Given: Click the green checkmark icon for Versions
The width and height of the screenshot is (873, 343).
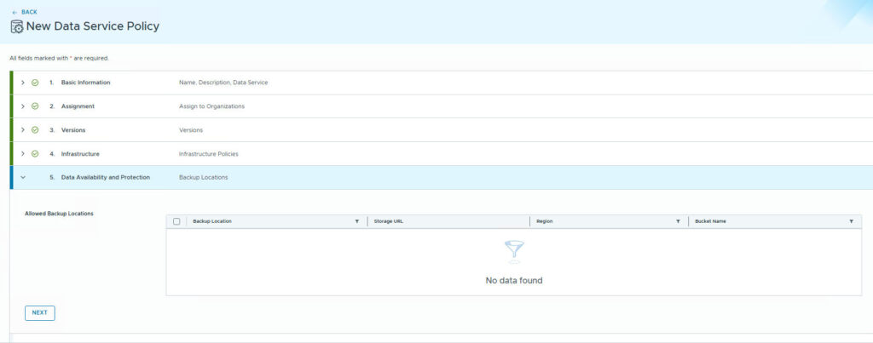Looking at the screenshot, I should pos(35,130).
